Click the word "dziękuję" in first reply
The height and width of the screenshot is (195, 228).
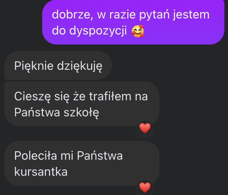(80, 66)
